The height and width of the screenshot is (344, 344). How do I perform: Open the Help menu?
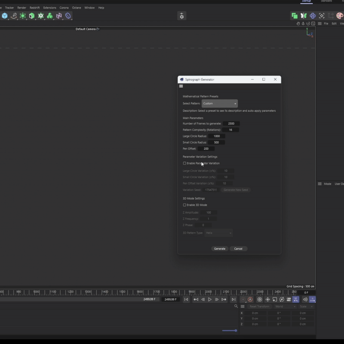pyautogui.click(x=101, y=8)
